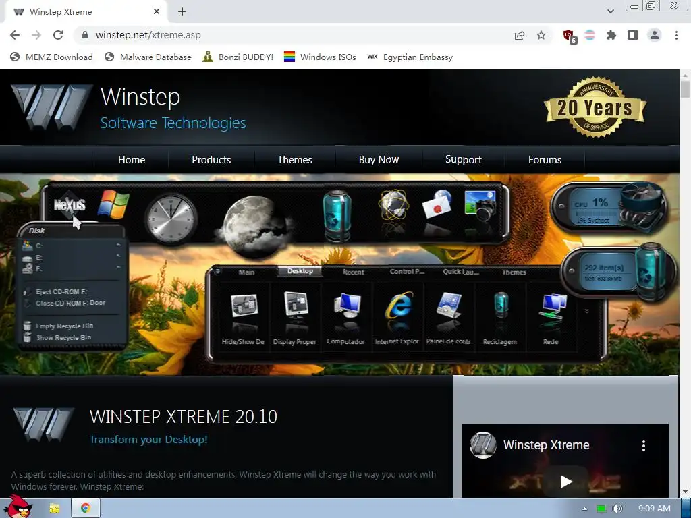Open the Malware Database bookmark
The width and height of the screenshot is (691, 518).
[x=148, y=57]
